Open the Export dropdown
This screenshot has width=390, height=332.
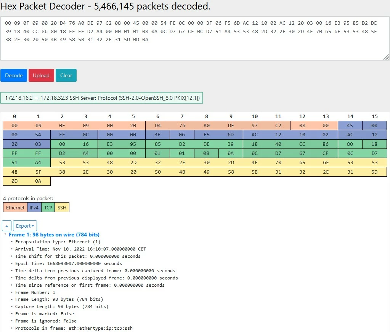coord(25,226)
